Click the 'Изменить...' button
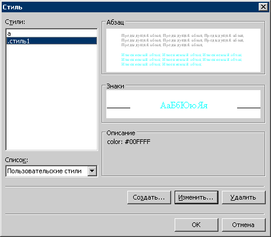 coord(196,197)
